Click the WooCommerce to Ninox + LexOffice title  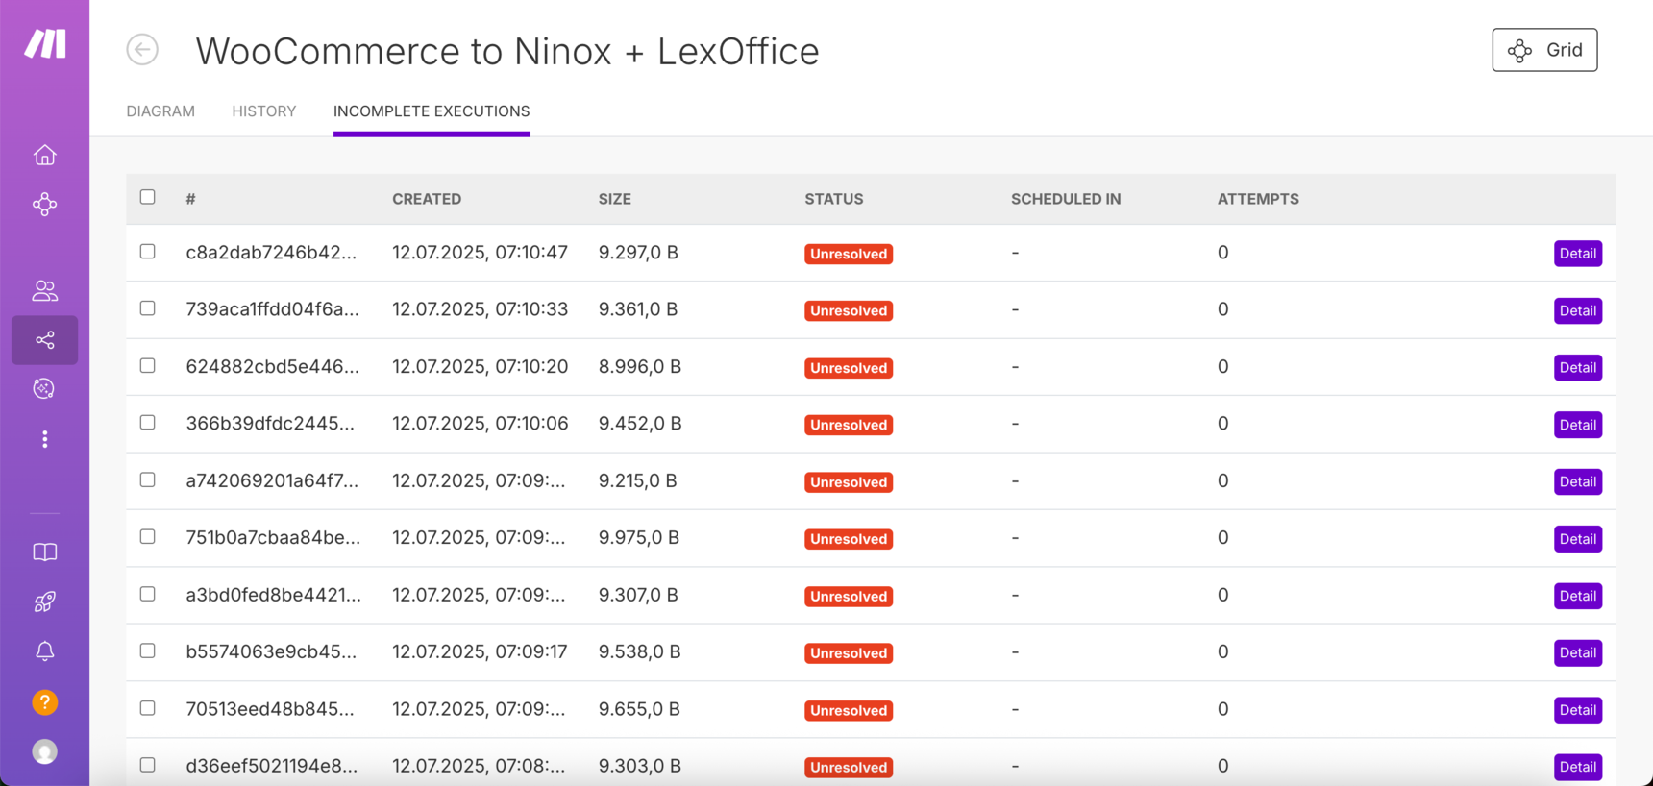(x=507, y=51)
